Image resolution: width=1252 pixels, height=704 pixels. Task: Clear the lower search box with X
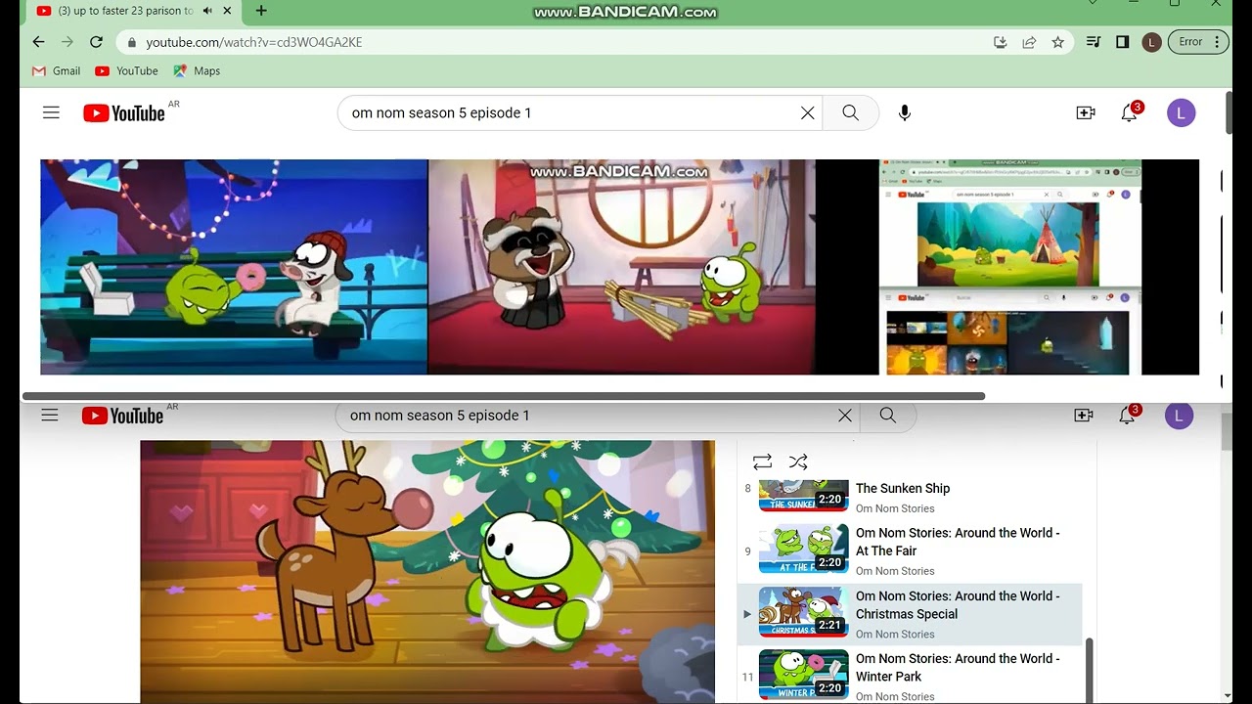845,416
